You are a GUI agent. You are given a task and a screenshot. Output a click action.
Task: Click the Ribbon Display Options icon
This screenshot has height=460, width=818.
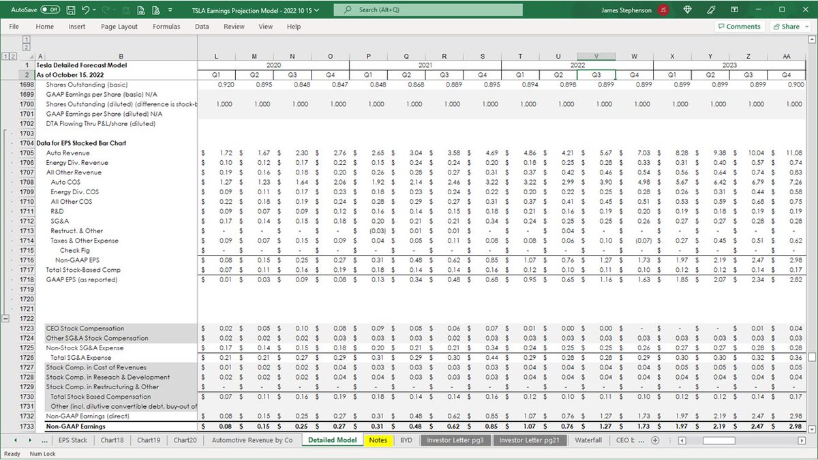click(x=736, y=10)
